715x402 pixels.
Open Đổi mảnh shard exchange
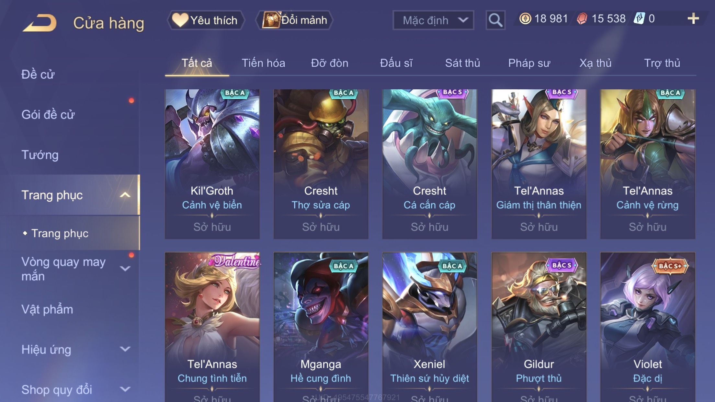click(x=294, y=20)
